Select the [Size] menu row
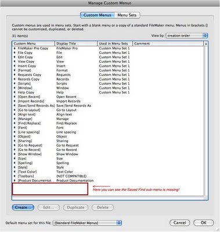 pos(108,159)
